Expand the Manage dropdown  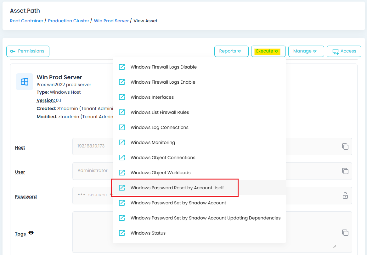[306, 51]
